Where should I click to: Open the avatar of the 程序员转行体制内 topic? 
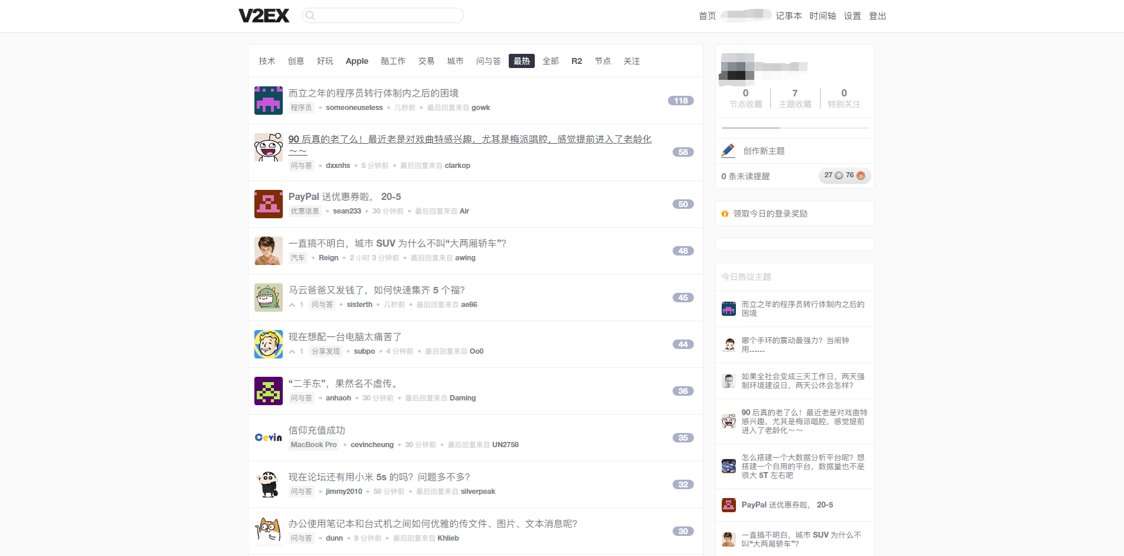point(269,101)
